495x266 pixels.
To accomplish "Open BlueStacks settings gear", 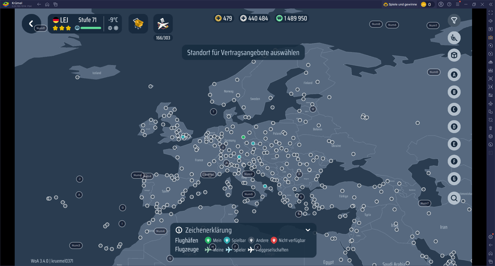I will pyautogui.click(x=491, y=237).
